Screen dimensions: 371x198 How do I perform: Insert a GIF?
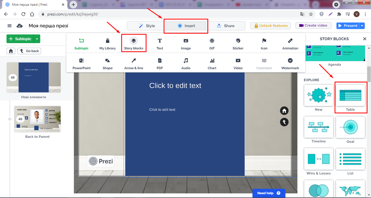tap(212, 44)
